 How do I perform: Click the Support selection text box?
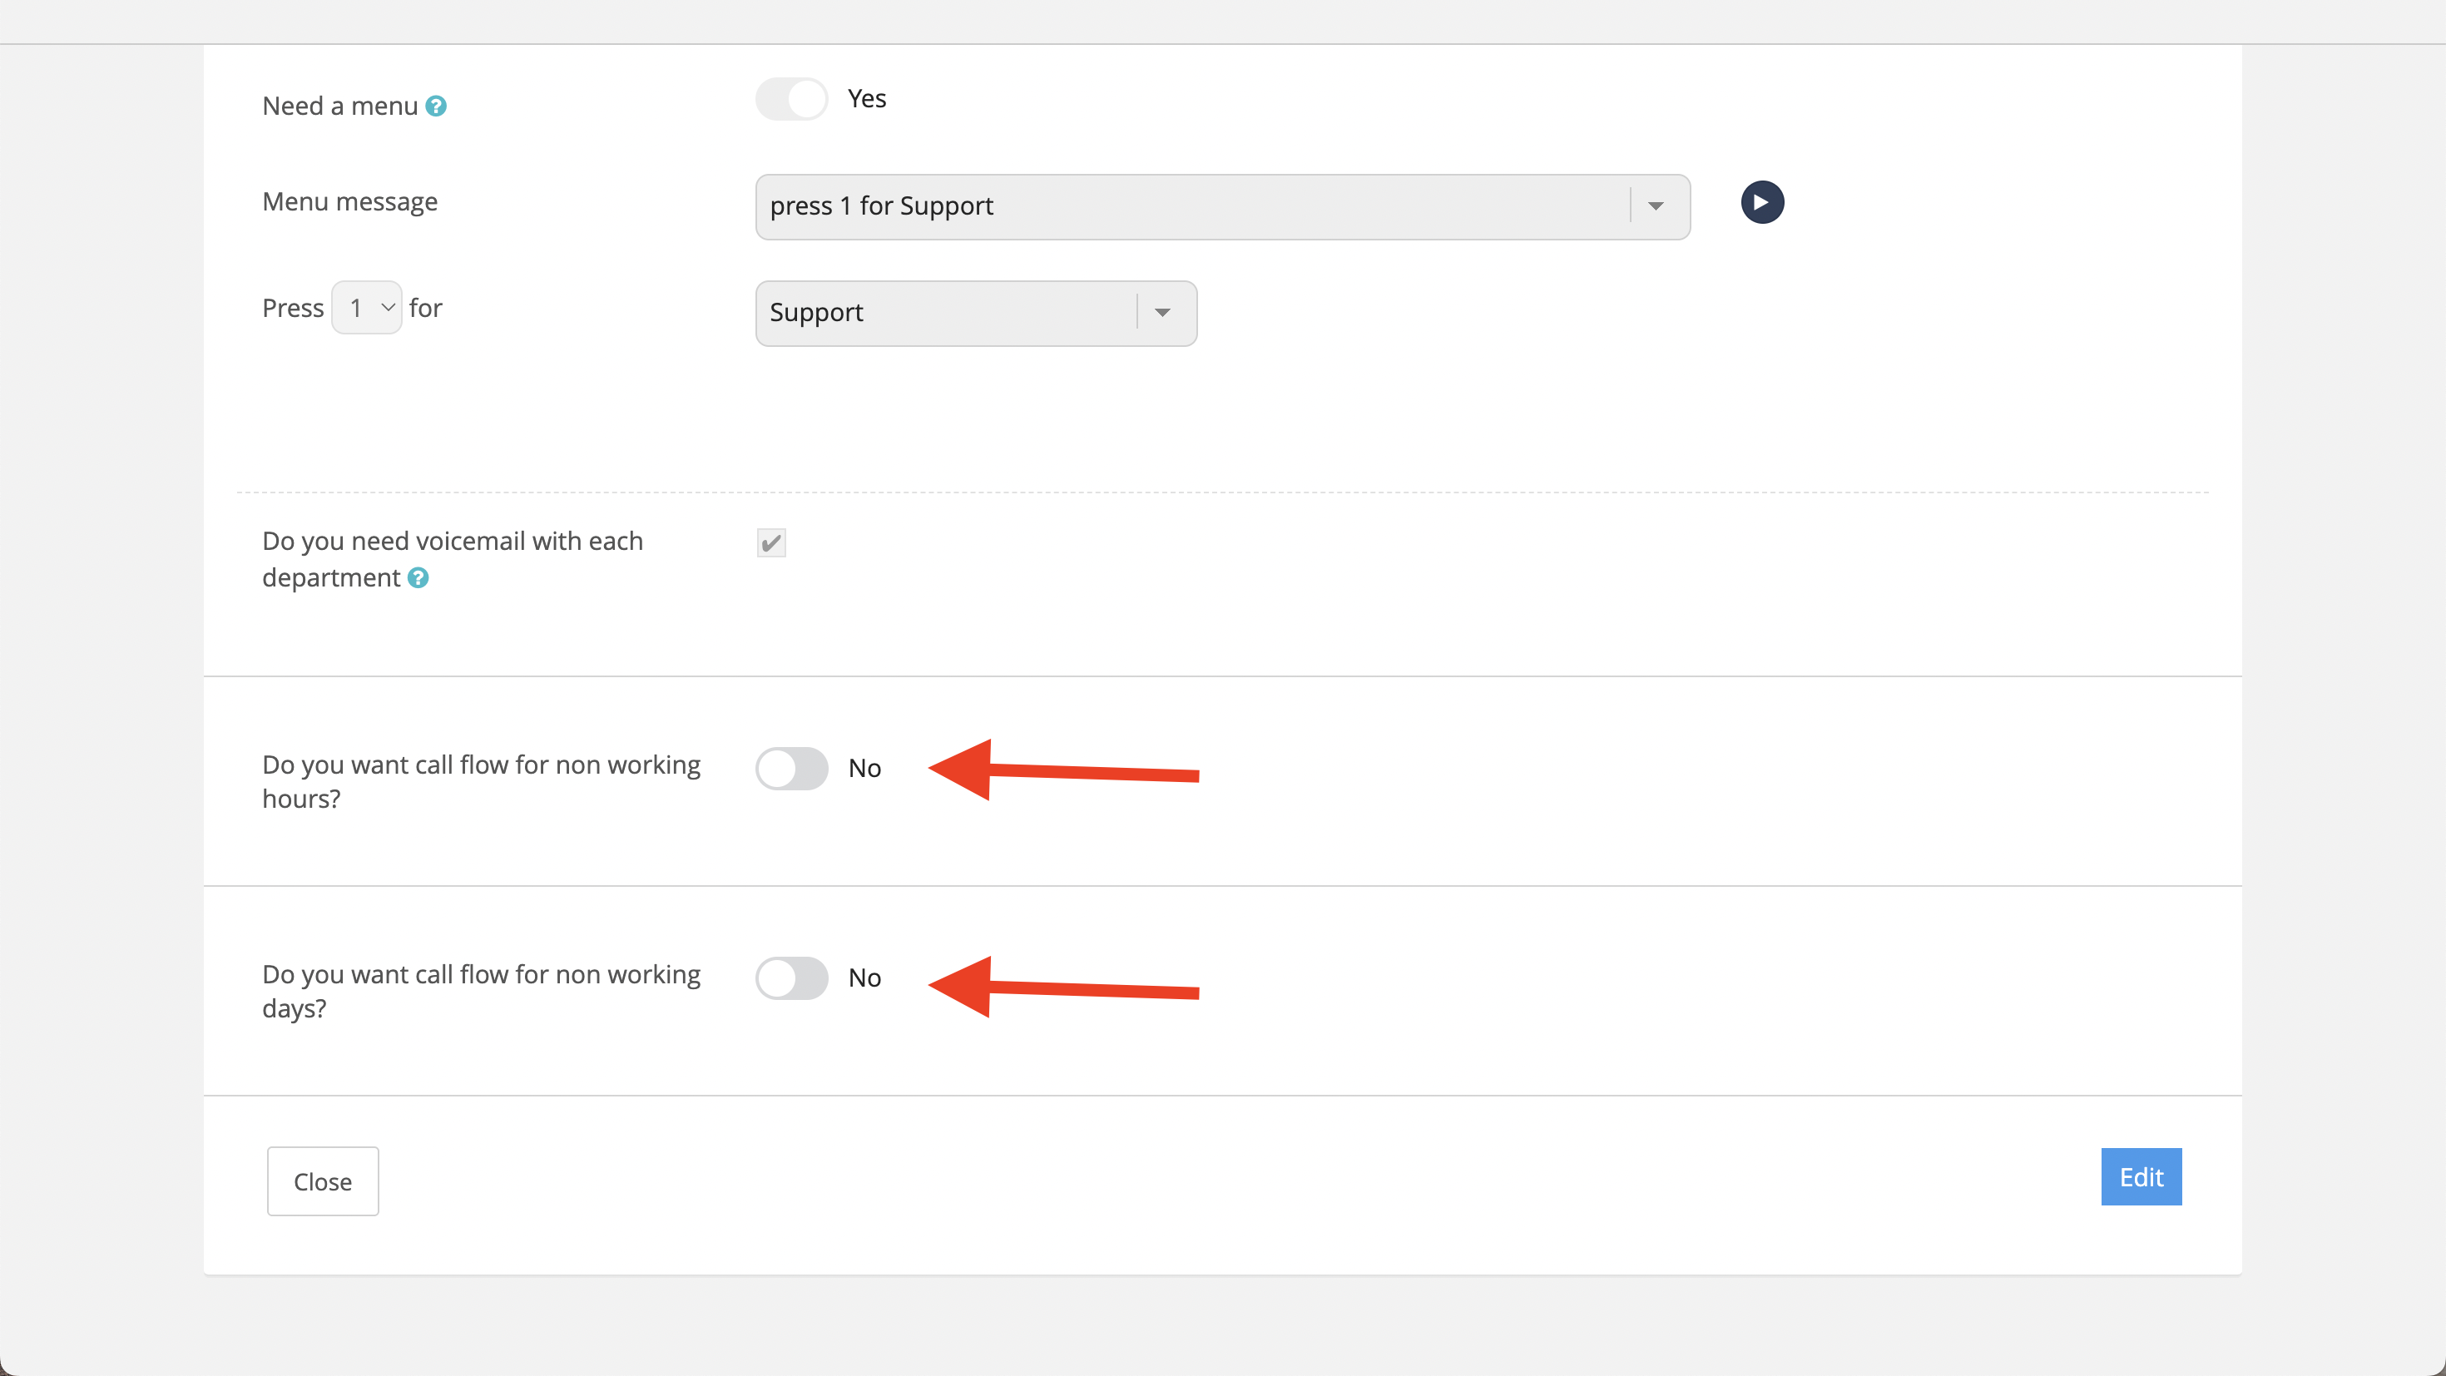(x=945, y=314)
